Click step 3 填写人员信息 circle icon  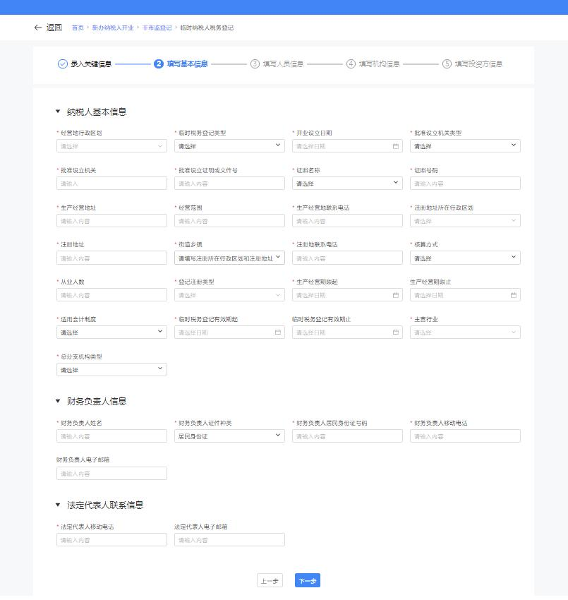pyautogui.click(x=255, y=64)
